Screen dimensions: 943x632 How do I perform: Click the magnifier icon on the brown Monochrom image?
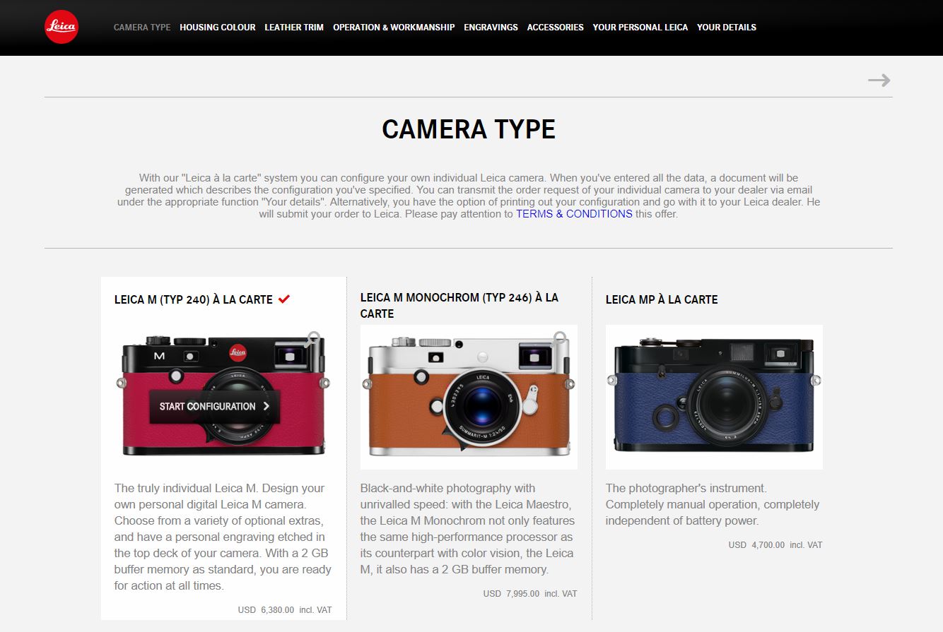[x=560, y=338]
